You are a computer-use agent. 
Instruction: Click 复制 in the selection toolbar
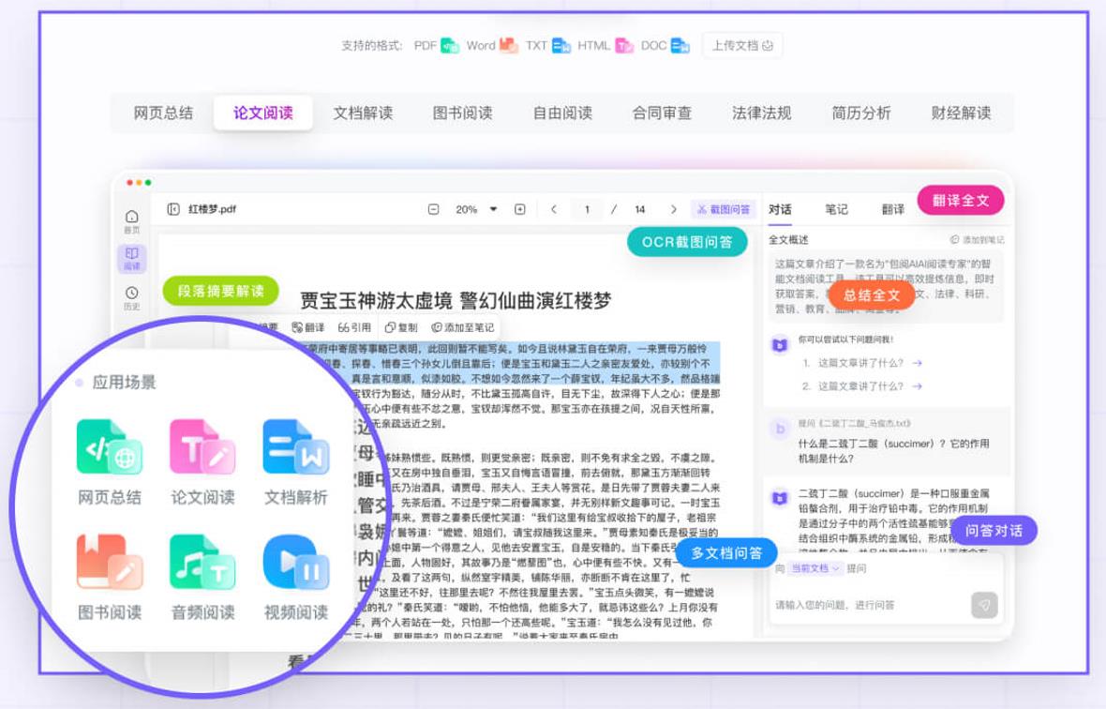coord(403,327)
